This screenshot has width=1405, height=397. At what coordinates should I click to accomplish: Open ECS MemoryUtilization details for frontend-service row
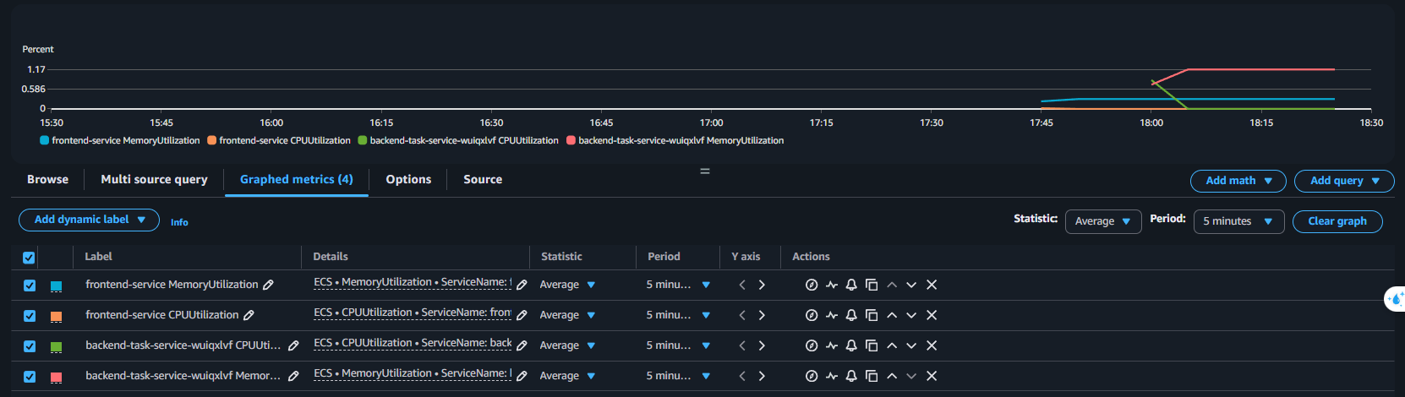coord(413,283)
